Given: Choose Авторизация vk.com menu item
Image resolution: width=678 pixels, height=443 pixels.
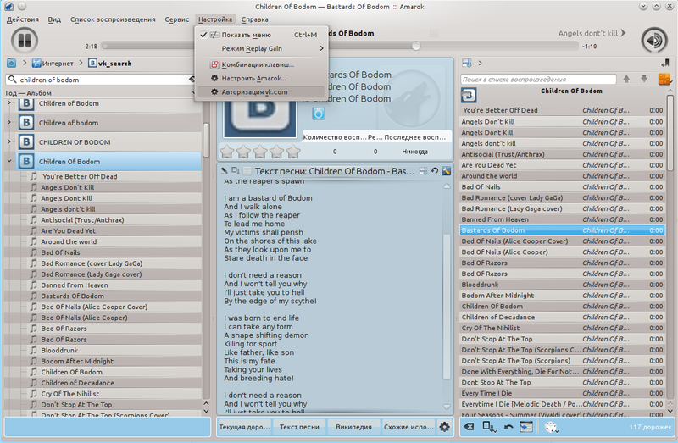Looking at the screenshot, I should point(261,92).
